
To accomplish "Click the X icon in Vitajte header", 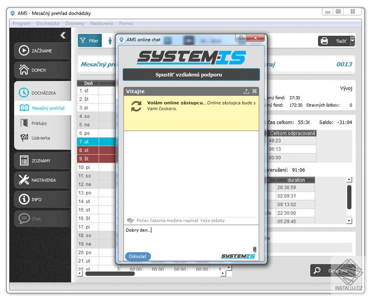I will point(254,91).
